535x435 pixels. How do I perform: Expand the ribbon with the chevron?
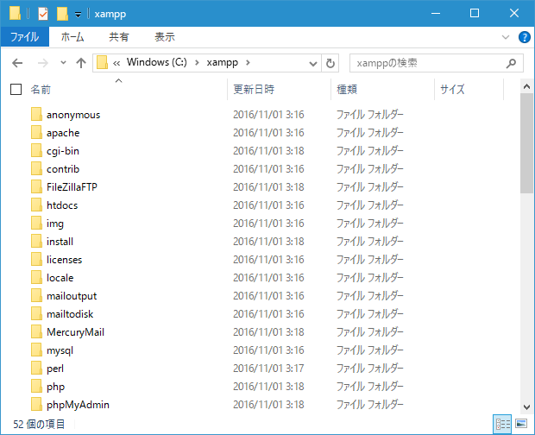click(506, 37)
